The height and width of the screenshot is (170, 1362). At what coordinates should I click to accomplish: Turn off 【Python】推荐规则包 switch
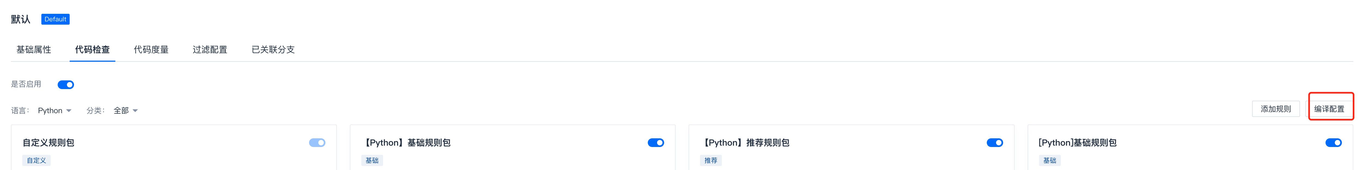pyautogui.click(x=996, y=142)
